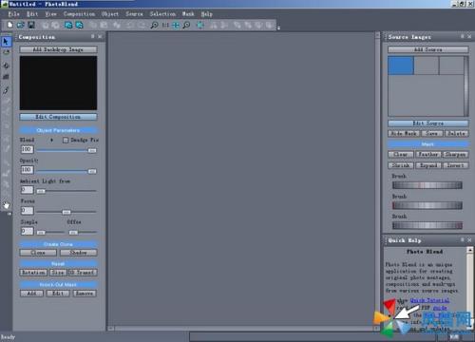Click the 1:1 actual size icon

coord(165,25)
